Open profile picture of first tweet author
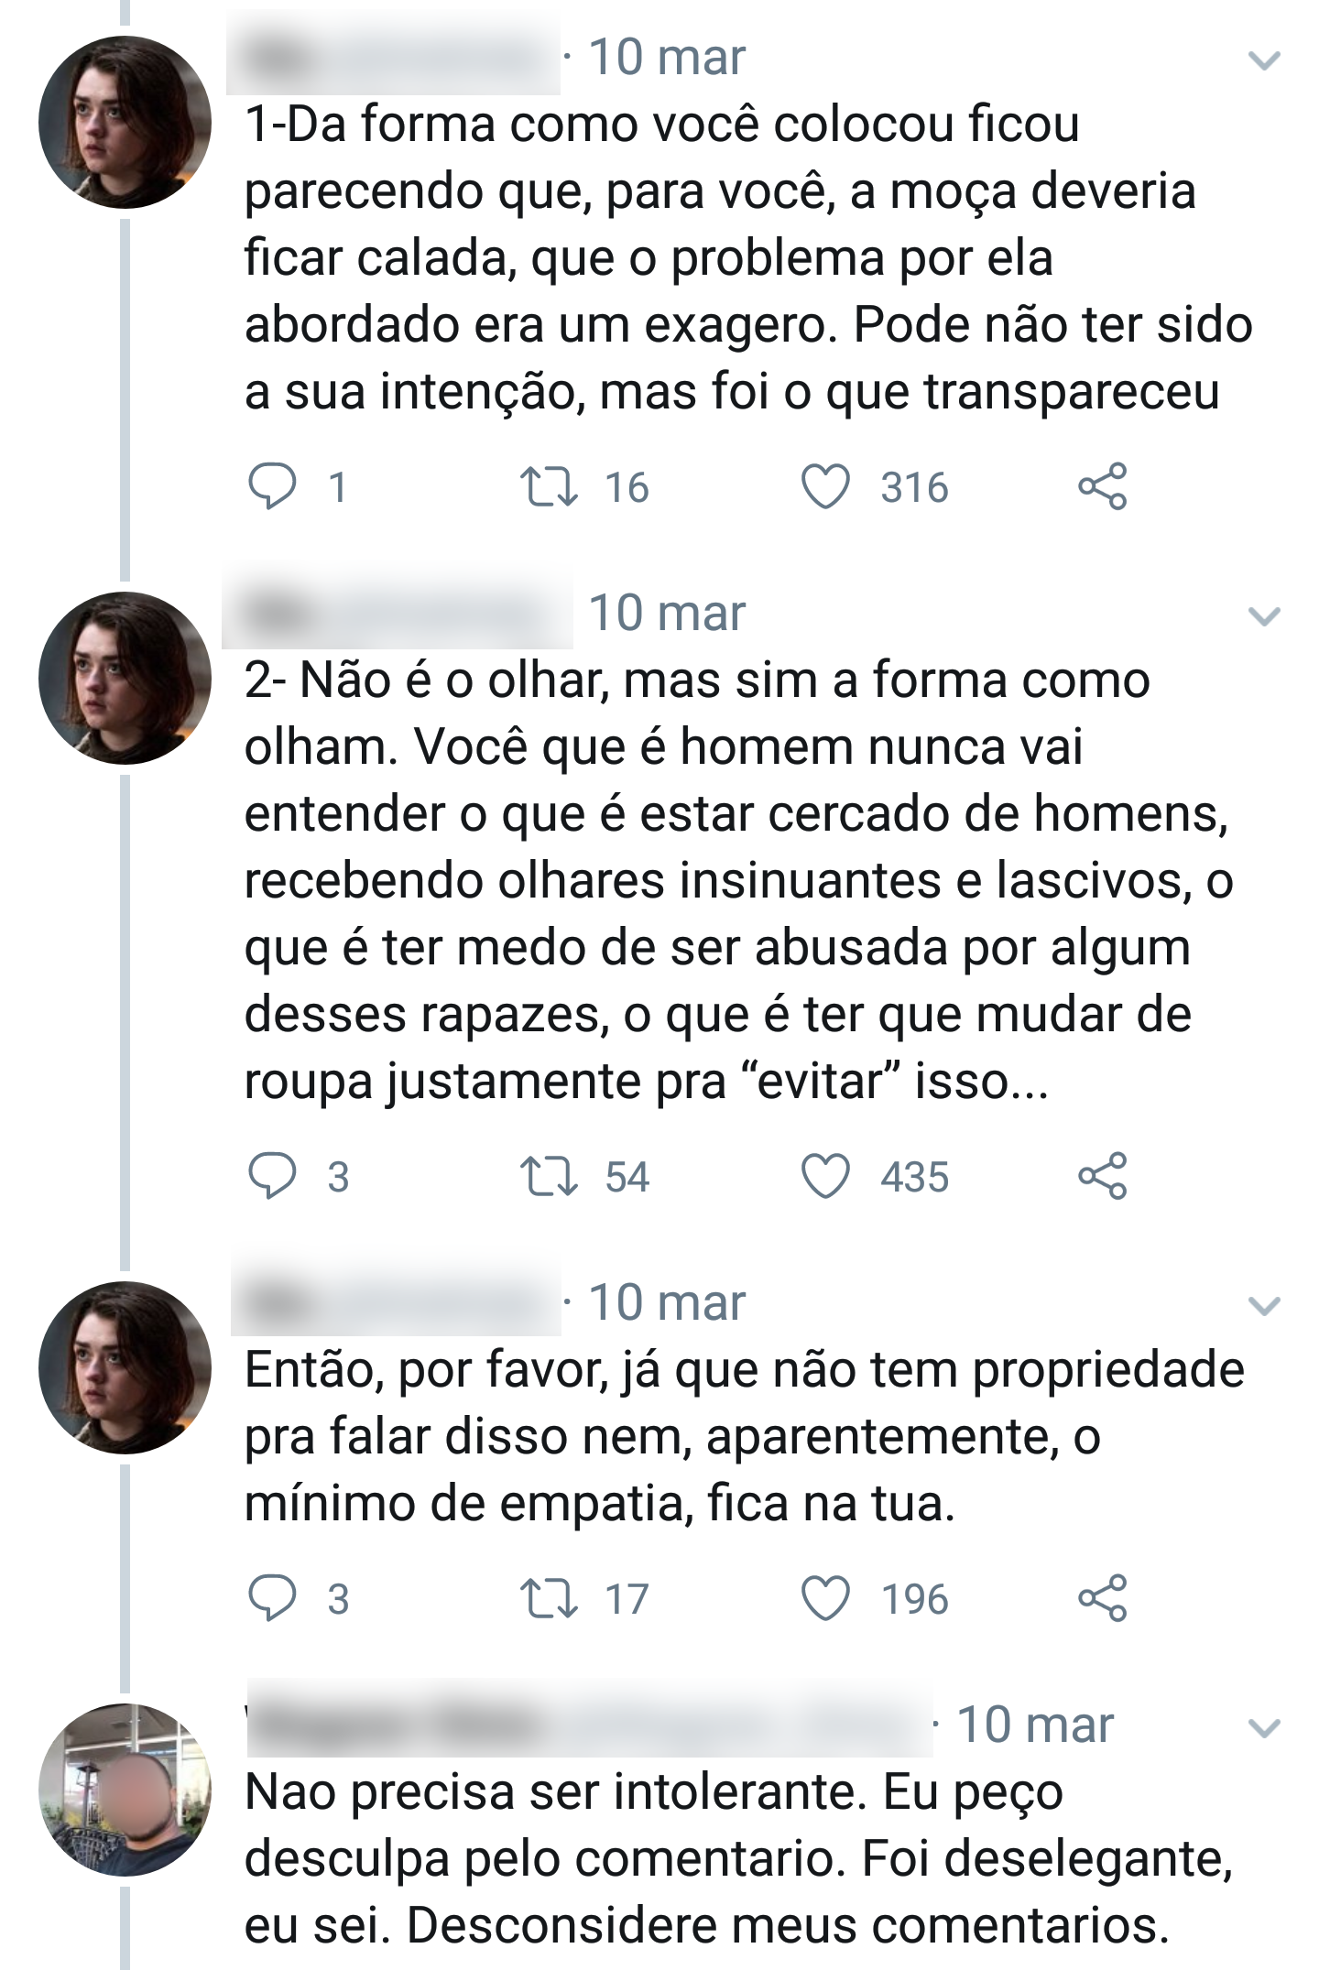The image size is (1319, 1970). pyautogui.click(x=125, y=122)
